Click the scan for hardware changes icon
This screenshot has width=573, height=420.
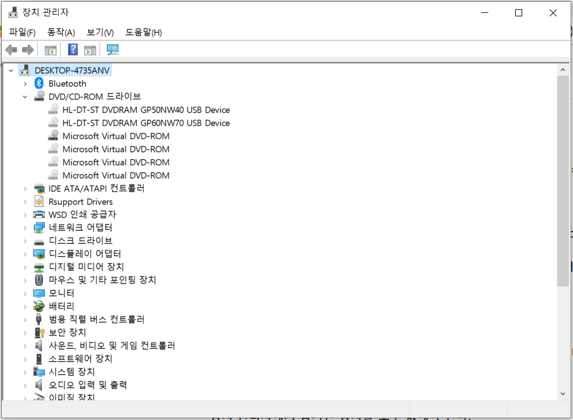point(113,50)
